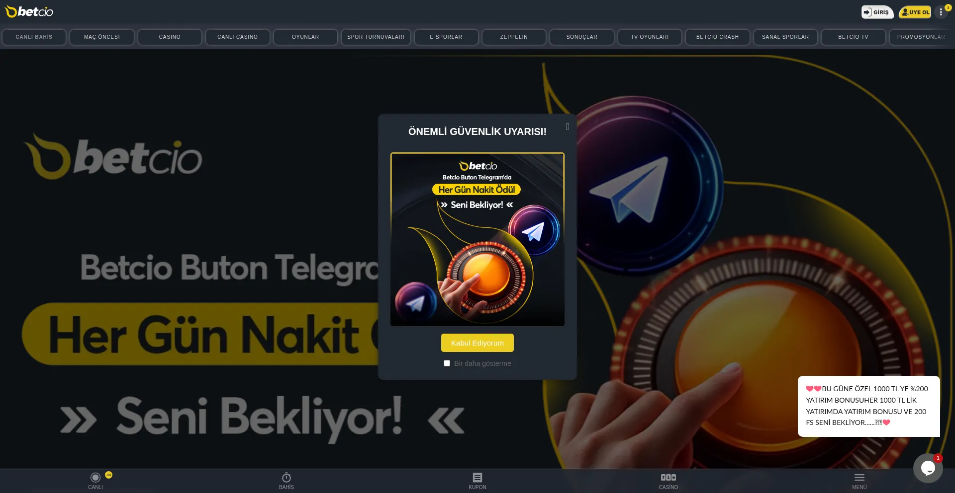Click the ÜYE OL signup button

tap(915, 12)
